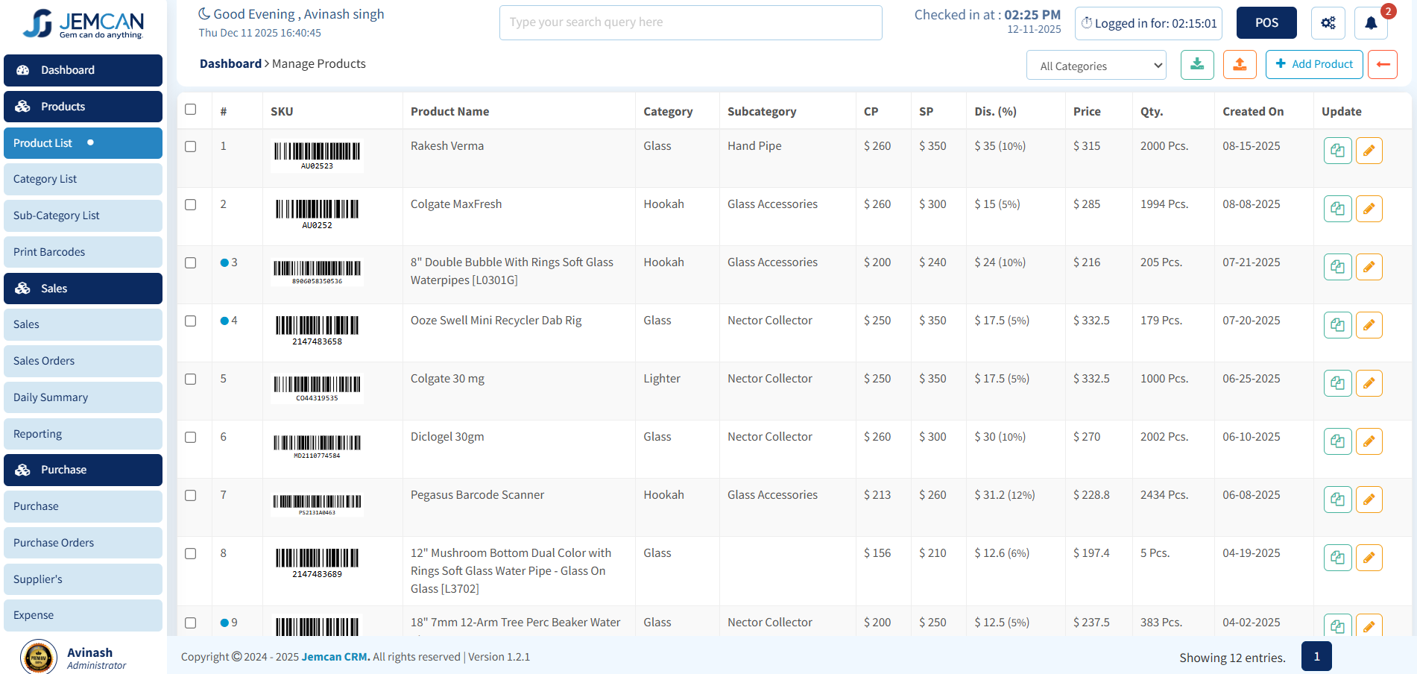Select Product List in the sidebar
Image resolution: width=1417 pixels, height=674 pixels.
pos(82,142)
